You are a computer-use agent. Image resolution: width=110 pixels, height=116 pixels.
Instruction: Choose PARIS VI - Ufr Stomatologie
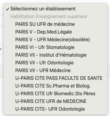(55, 47)
